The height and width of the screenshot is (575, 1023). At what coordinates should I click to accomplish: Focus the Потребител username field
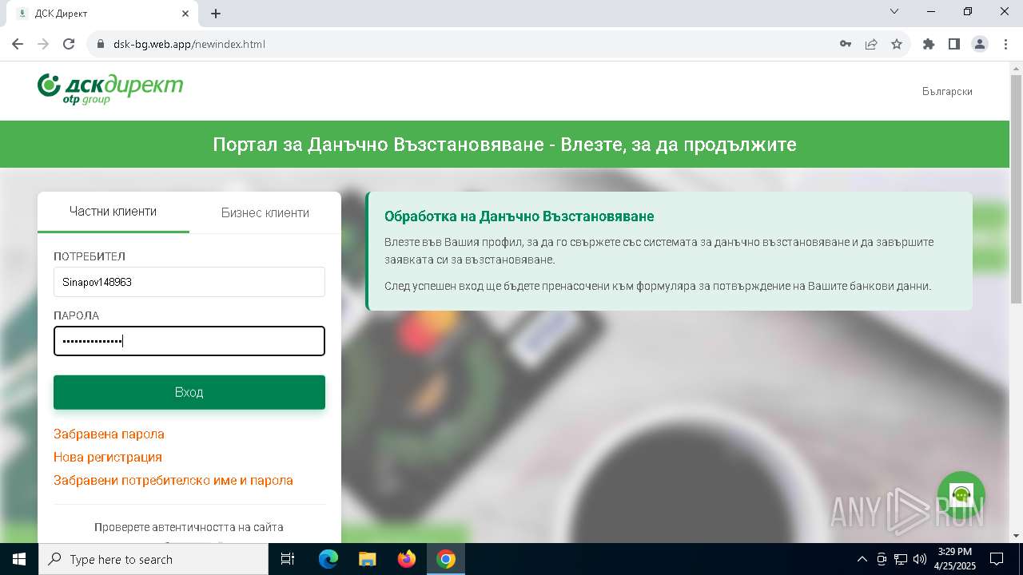click(x=189, y=282)
